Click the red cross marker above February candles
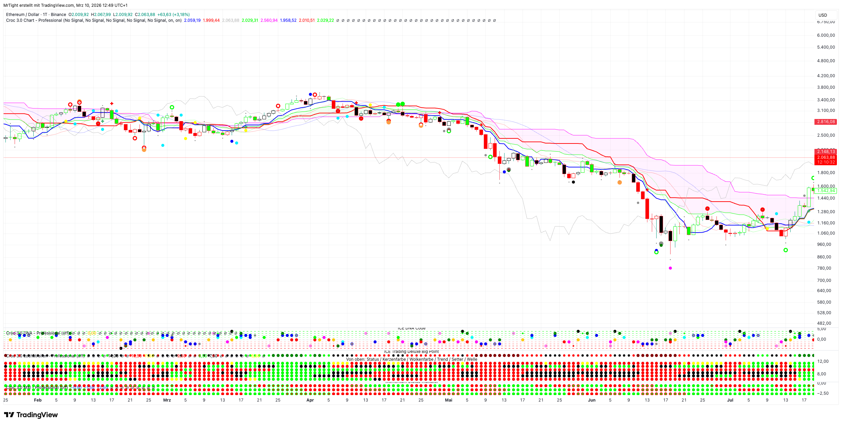 pos(112,104)
